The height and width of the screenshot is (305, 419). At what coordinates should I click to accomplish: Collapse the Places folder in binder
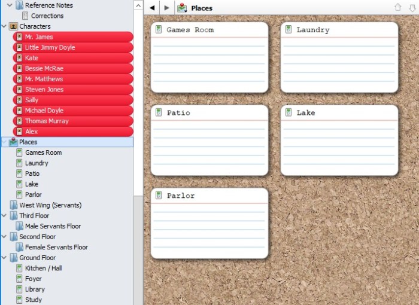[5, 142]
